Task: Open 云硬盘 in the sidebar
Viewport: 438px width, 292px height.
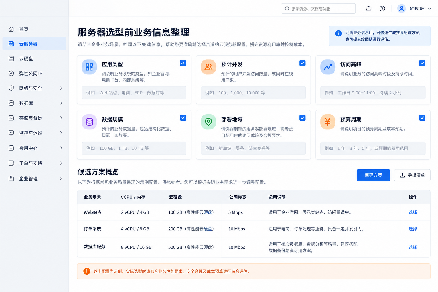Action: [x=34, y=59]
